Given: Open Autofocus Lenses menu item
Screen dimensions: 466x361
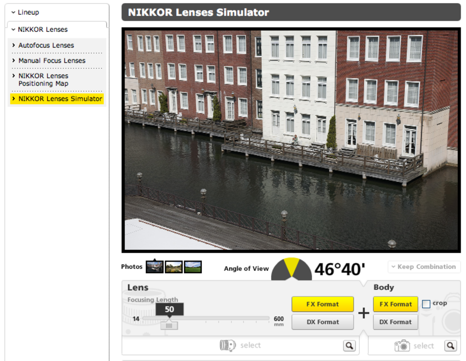Looking at the screenshot, I should point(46,45).
